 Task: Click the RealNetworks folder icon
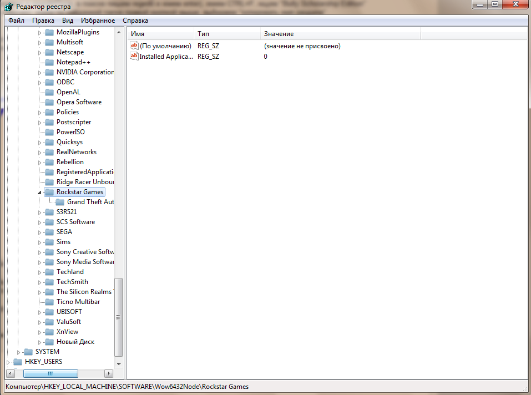(x=49, y=152)
